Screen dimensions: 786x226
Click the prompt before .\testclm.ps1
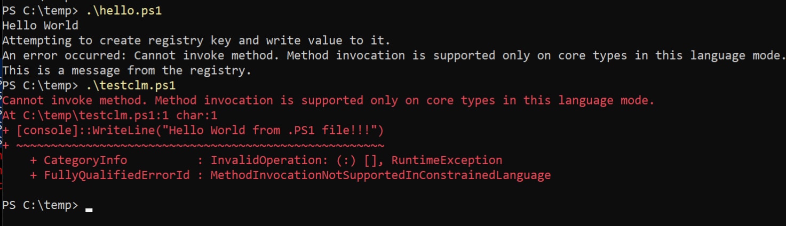pyautogui.click(x=40, y=85)
